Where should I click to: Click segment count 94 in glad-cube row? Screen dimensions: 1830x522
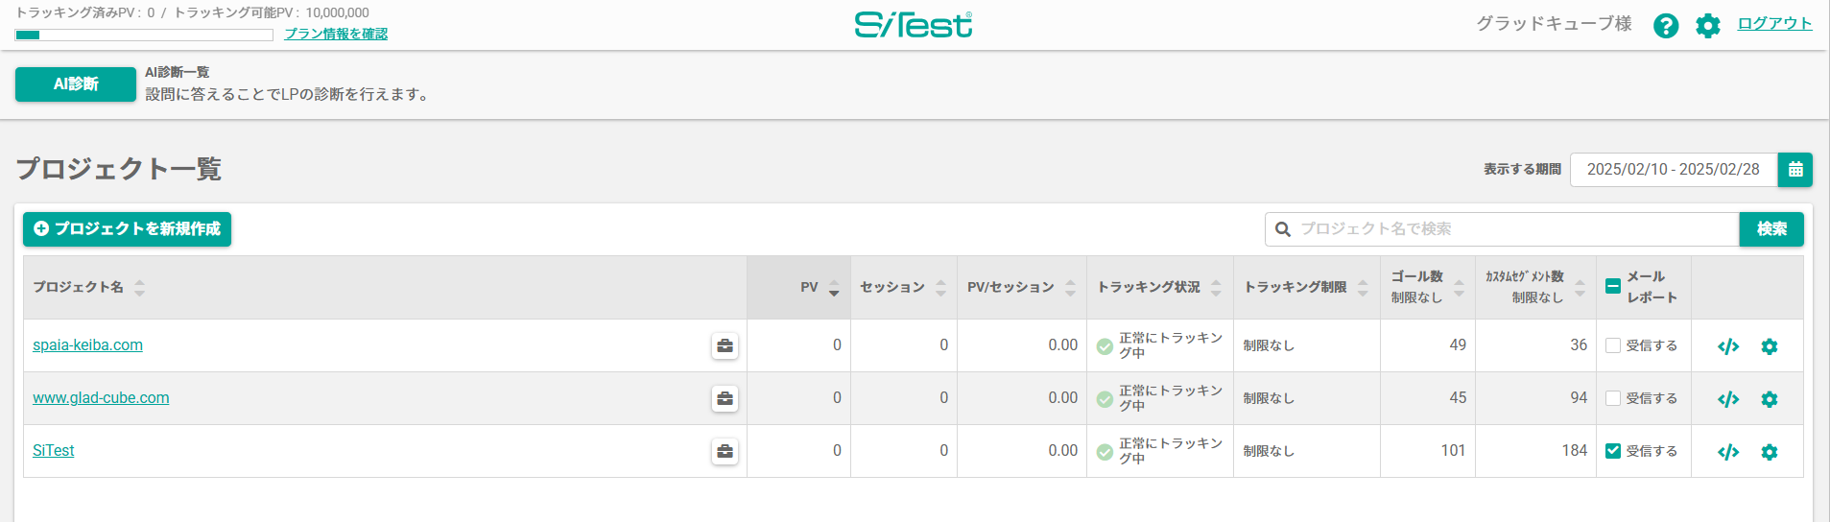[x=1579, y=398]
